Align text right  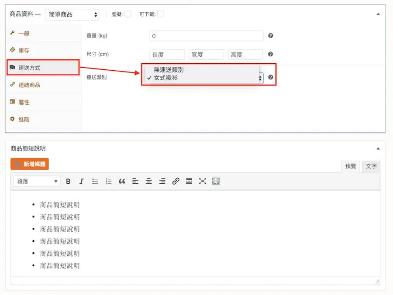162,181
